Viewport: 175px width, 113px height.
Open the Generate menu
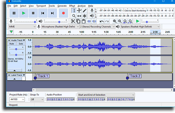(x=62, y=6)
